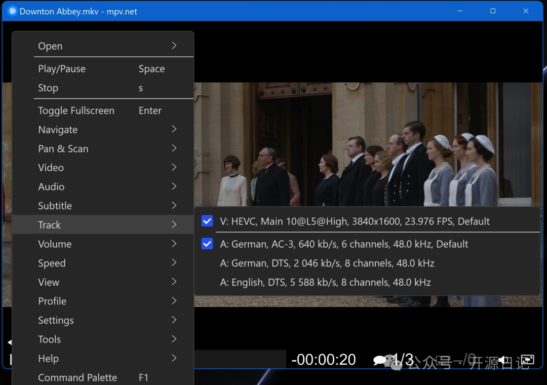Expand the Subtitle submenu arrow

tap(174, 206)
